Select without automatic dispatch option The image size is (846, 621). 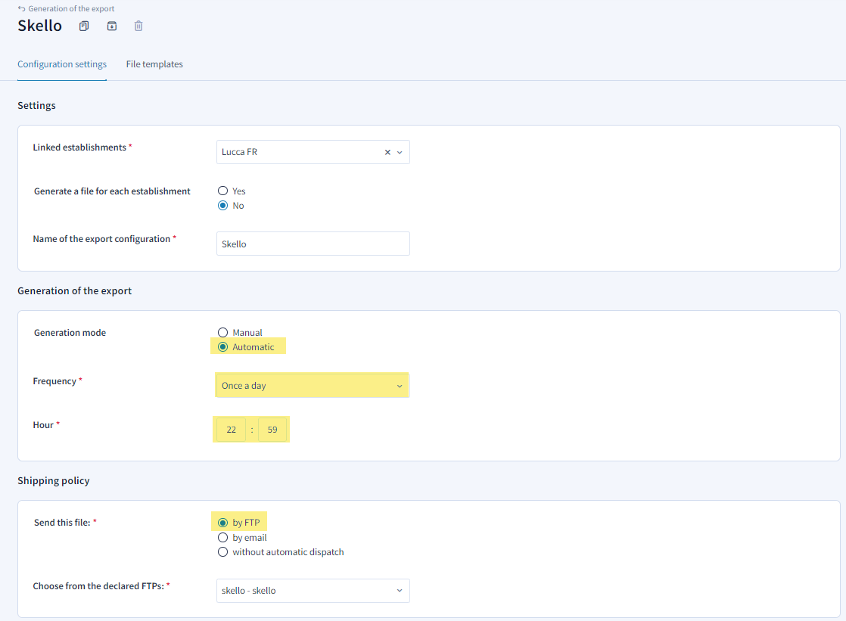[x=222, y=552]
